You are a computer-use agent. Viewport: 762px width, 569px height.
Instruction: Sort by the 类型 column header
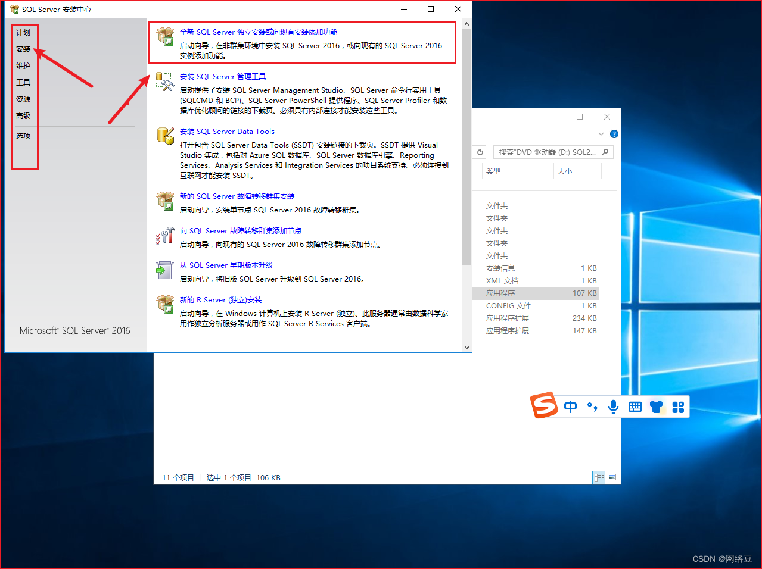pos(493,171)
